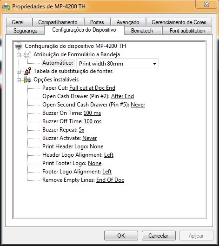Click the Opções instaláveis printer icon
Viewport: 219px width, 246px height.
pos(27,80)
